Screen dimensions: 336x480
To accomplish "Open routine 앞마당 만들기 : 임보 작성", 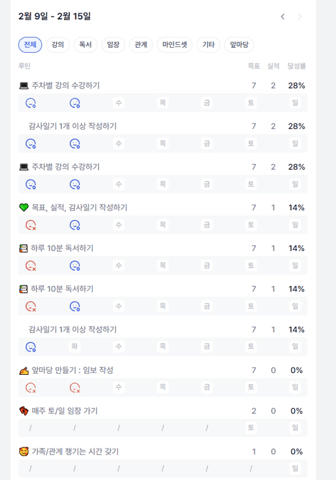I will [72, 370].
